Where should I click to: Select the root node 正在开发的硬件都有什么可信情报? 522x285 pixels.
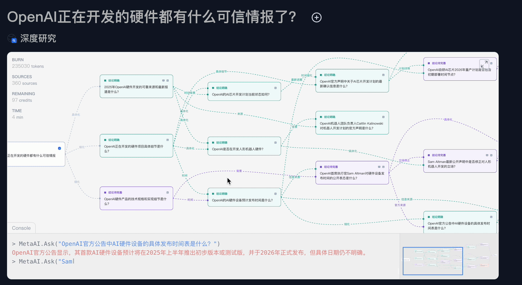point(36,154)
